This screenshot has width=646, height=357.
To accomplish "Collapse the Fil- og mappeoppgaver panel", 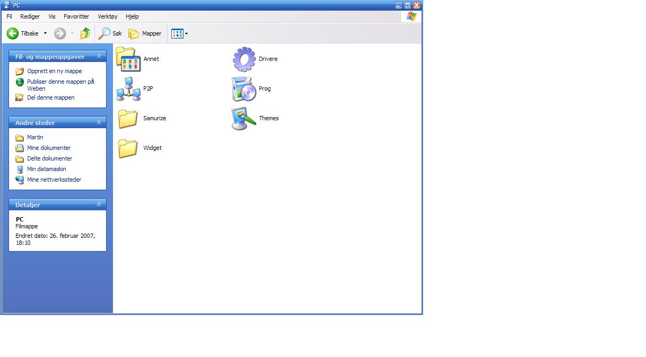I will click(99, 56).
